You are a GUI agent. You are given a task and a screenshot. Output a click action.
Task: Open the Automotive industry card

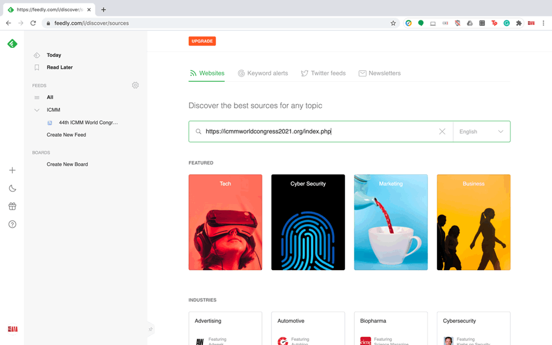click(308, 328)
